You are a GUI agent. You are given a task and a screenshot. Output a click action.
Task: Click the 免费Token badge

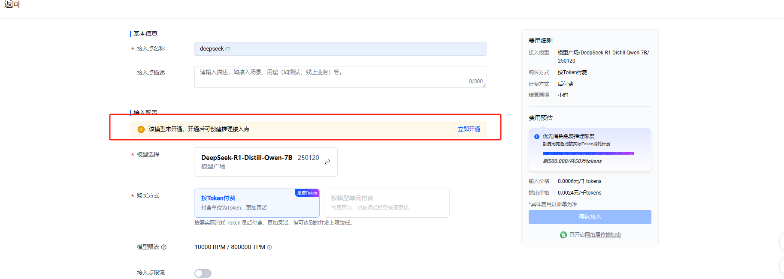(307, 193)
